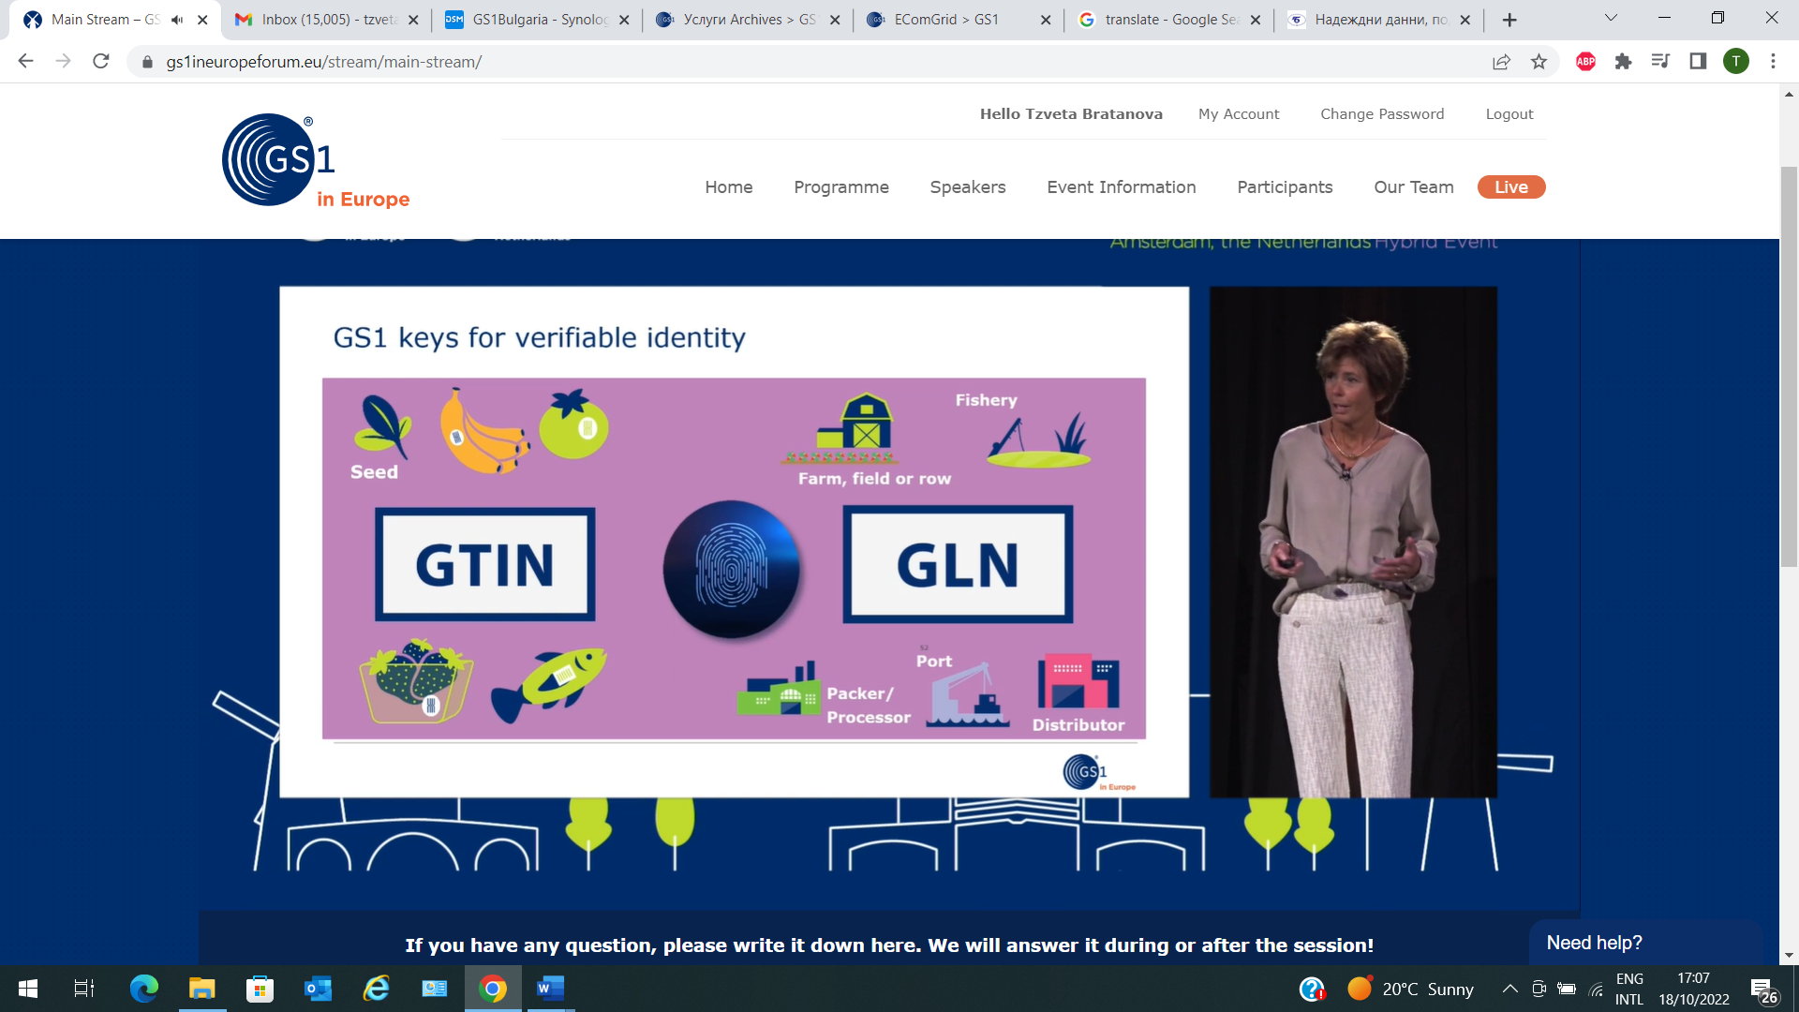Screen dimensions: 1799x1012
Task: Open the Participants page
Action: click(1285, 187)
